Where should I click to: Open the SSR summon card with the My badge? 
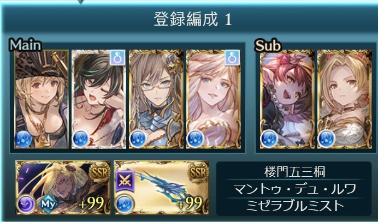point(63,188)
